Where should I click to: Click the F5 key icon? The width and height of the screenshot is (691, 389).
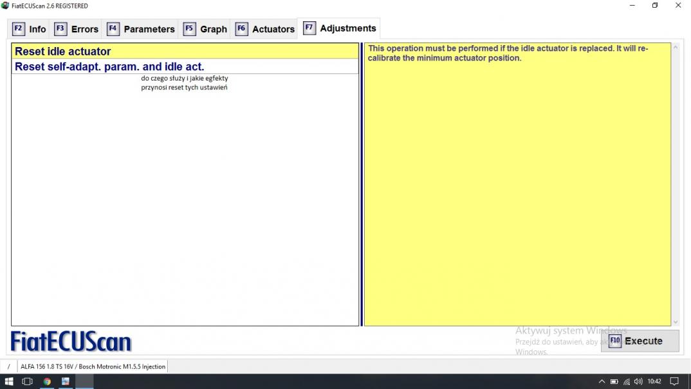[x=189, y=29]
